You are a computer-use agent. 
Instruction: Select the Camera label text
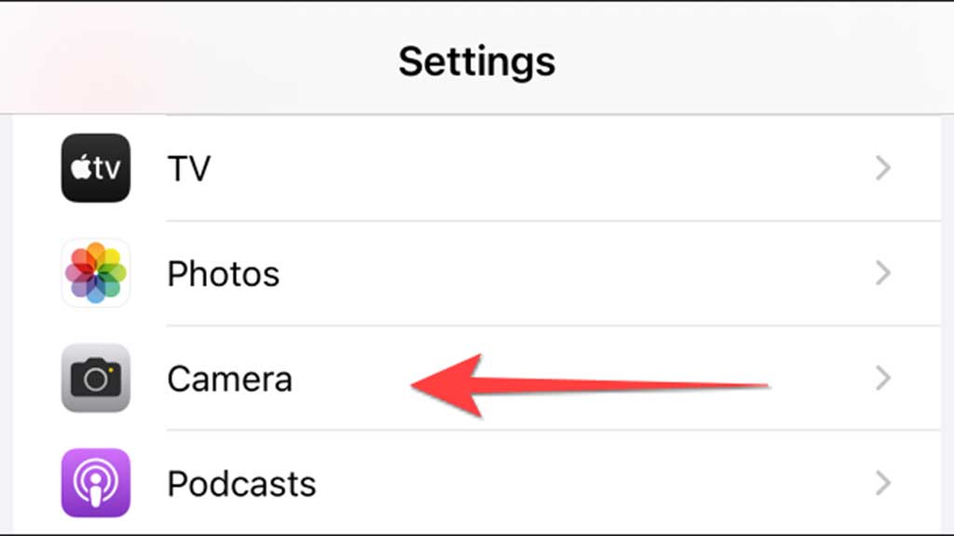(x=229, y=379)
